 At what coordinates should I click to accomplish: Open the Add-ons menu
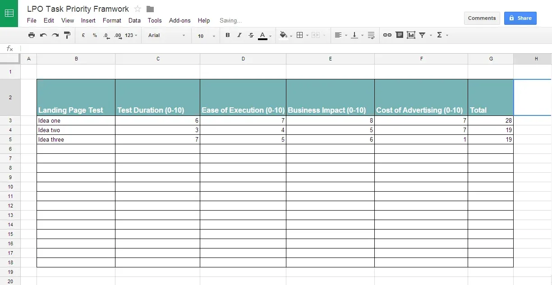[179, 20]
